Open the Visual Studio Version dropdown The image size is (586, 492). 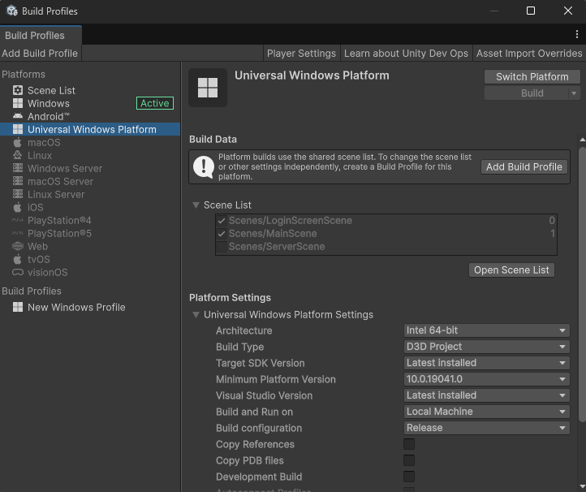click(487, 395)
